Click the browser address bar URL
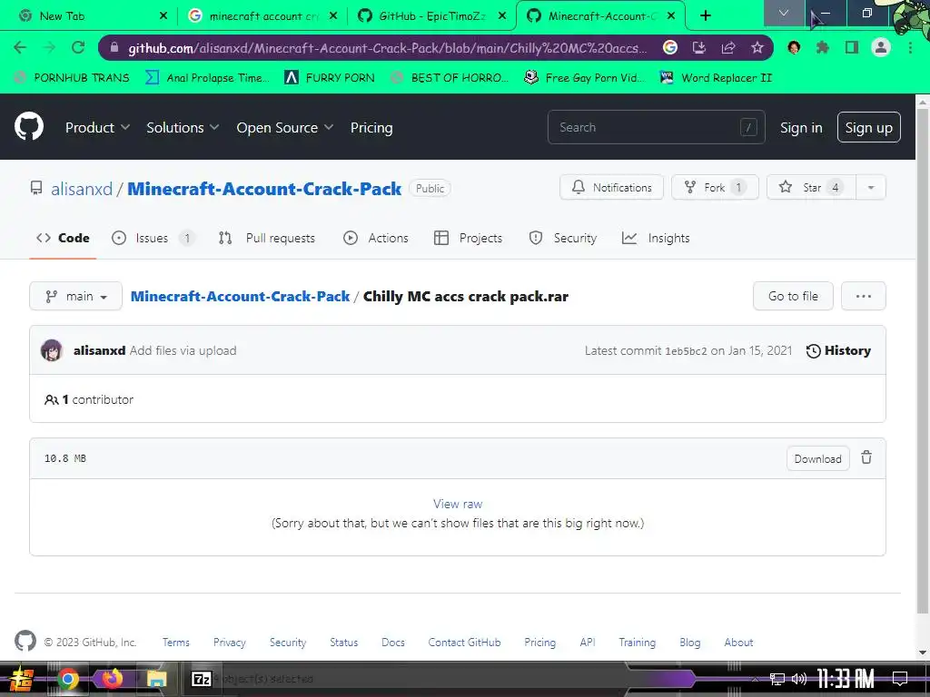 click(x=387, y=48)
